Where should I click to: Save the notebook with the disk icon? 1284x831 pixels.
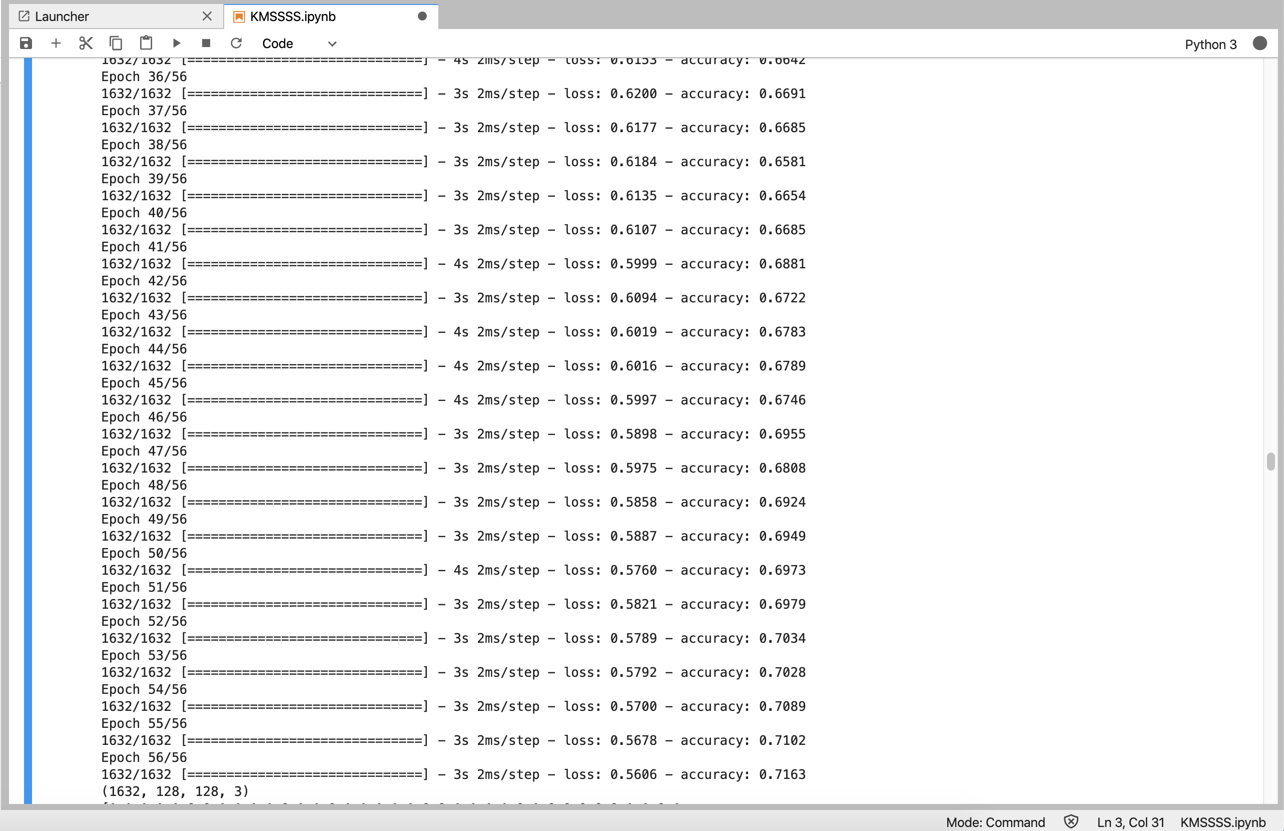tap(26, 43)
